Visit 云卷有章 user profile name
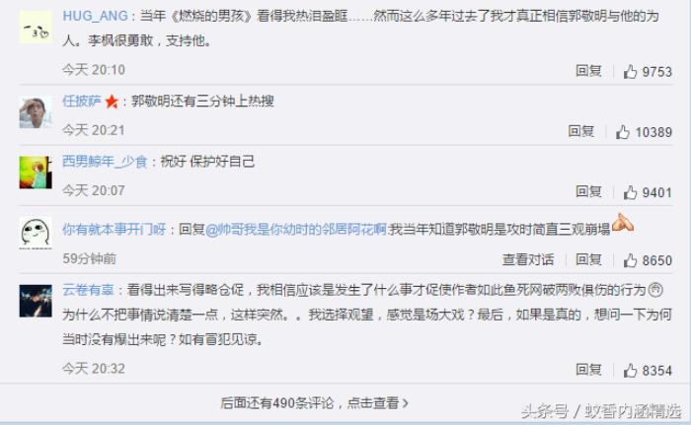691x425 pixels. pos(88,290)
